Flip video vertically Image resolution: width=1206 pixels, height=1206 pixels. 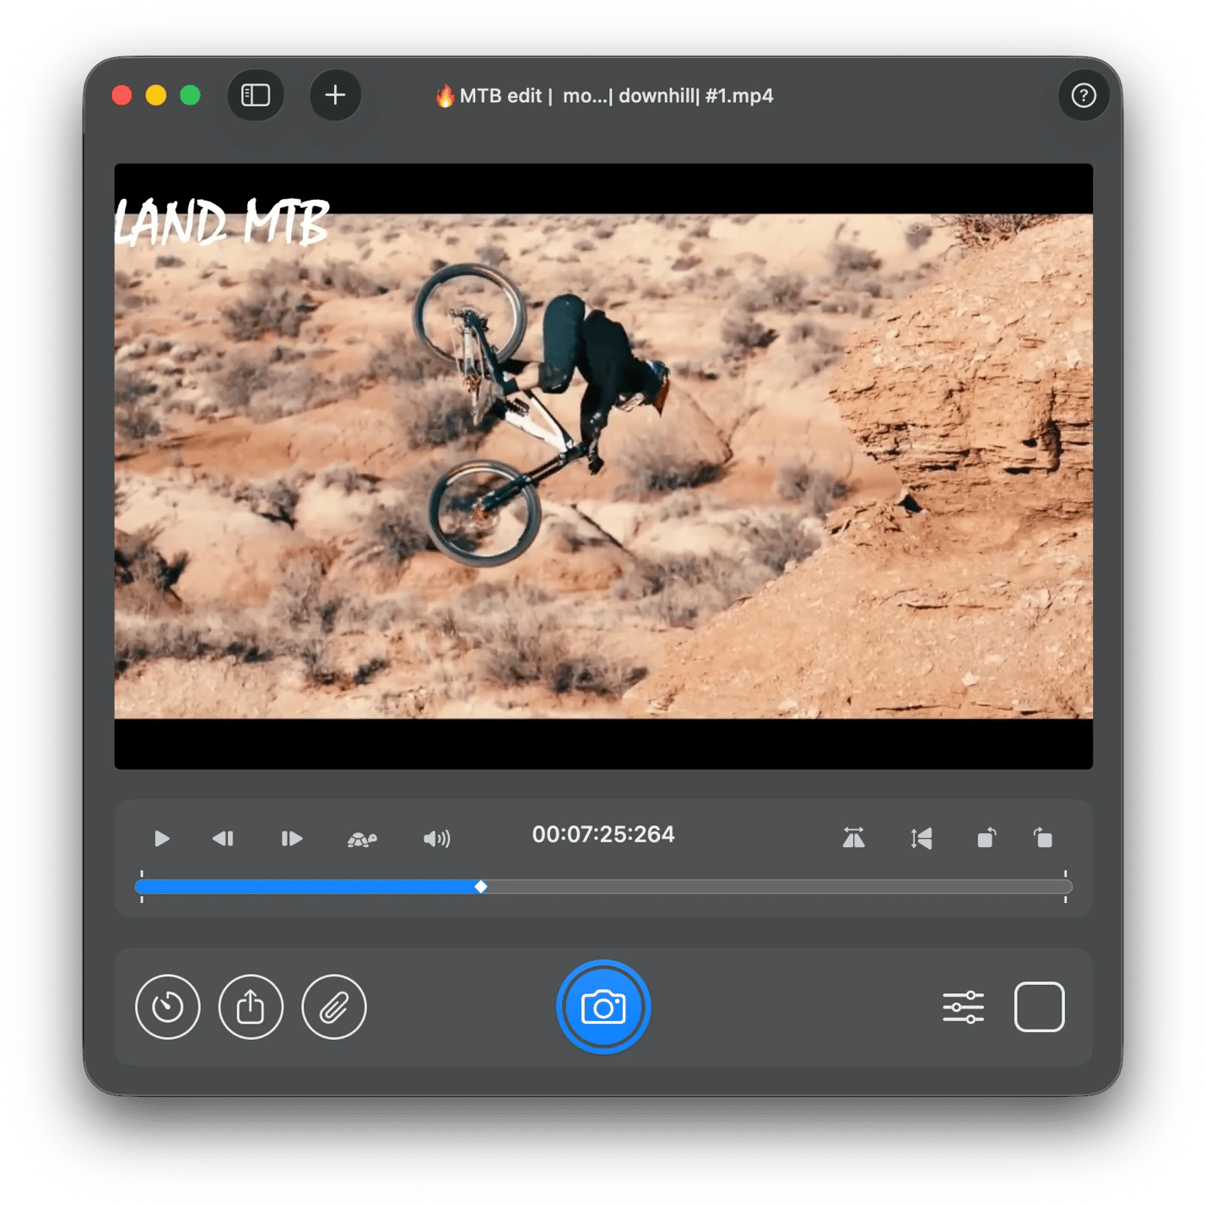pyautogui.click(x=922, y=838)
